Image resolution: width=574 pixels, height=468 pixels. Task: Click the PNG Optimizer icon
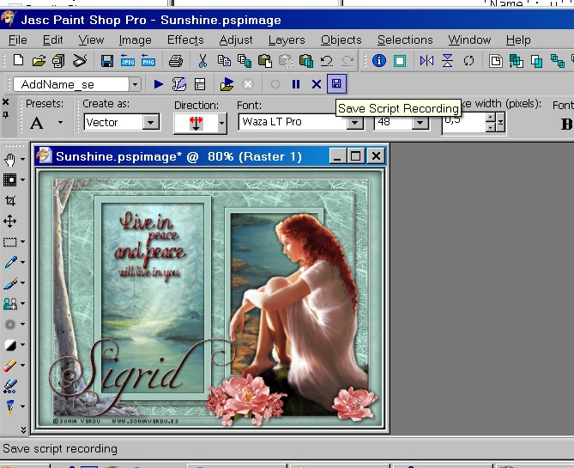148,61
